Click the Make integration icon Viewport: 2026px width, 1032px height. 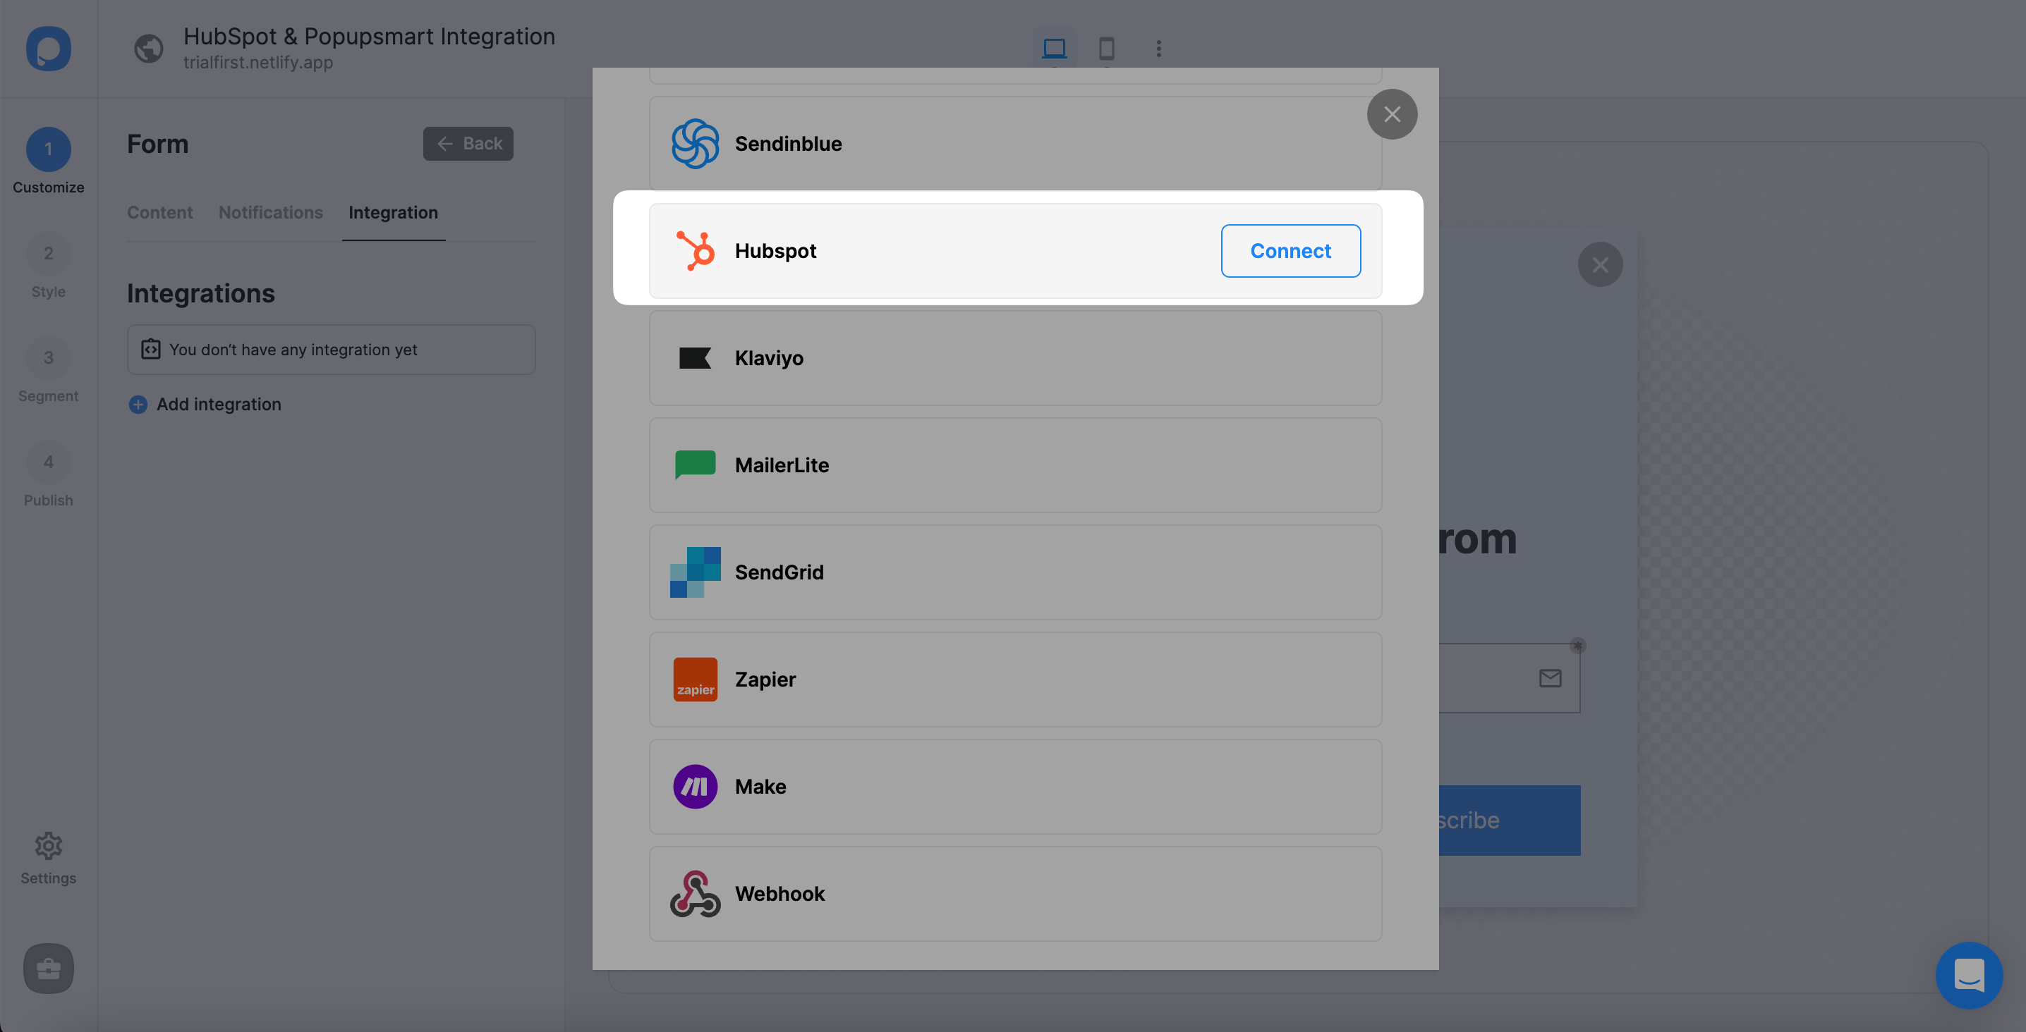tap(694, 786)
